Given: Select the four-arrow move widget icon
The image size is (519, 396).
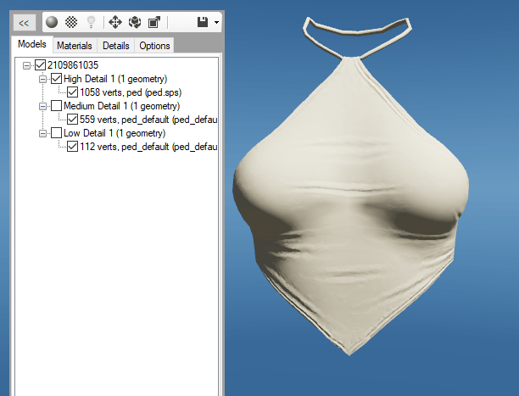Looking at the screenshot, I should click(x=115, y=22).
